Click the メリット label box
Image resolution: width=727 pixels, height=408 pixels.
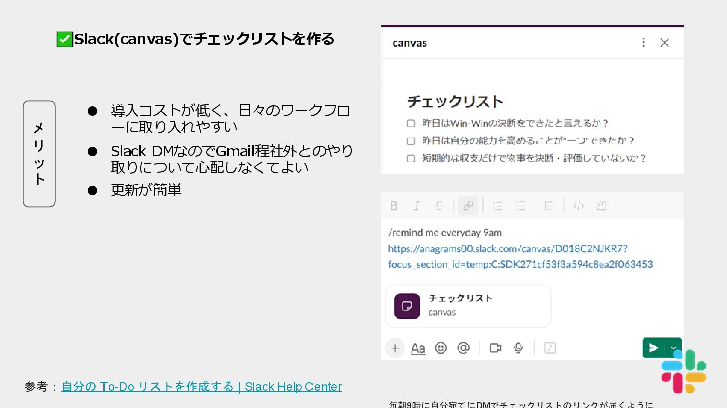39,154
